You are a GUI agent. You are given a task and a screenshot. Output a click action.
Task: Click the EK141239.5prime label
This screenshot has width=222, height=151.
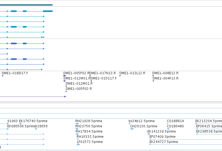pos(161,131)
